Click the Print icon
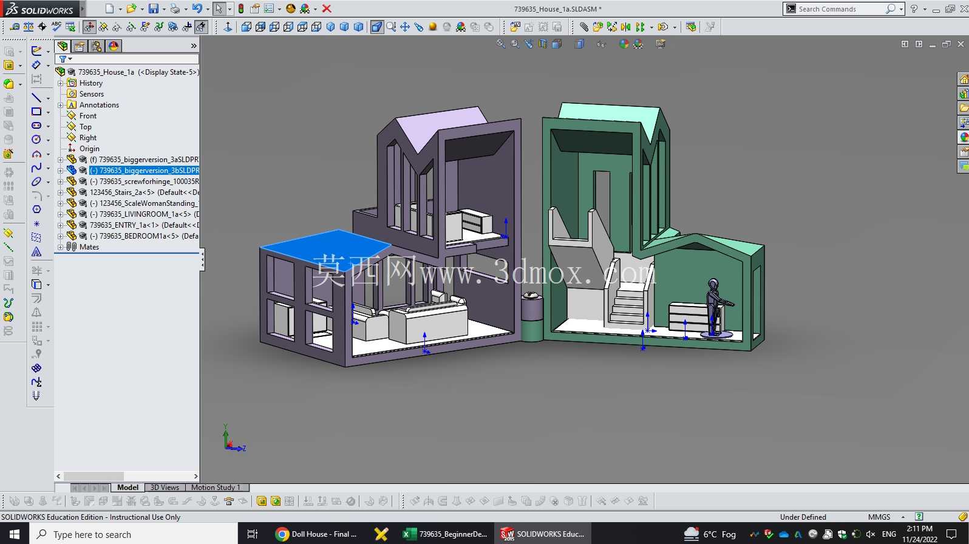The image size is (969, 544). (x=175, y=8)
